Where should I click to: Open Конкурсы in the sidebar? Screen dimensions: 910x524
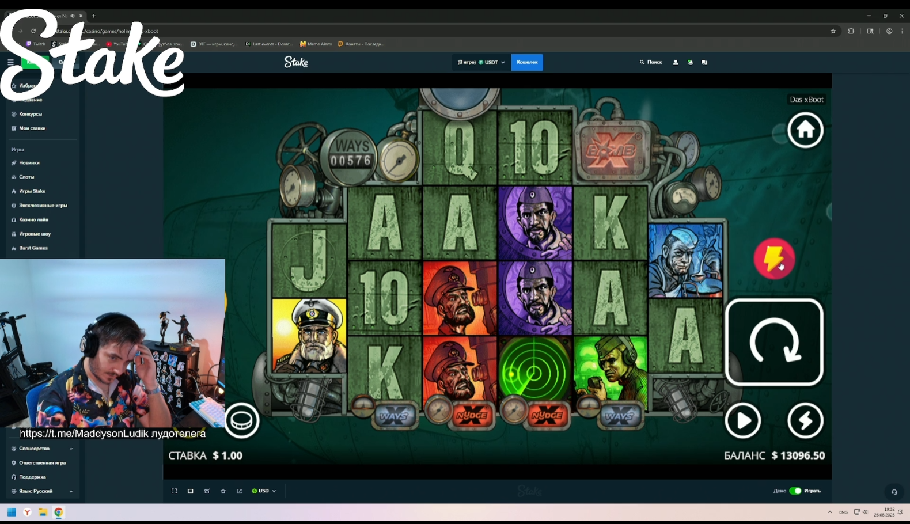(x=31, y=114)
